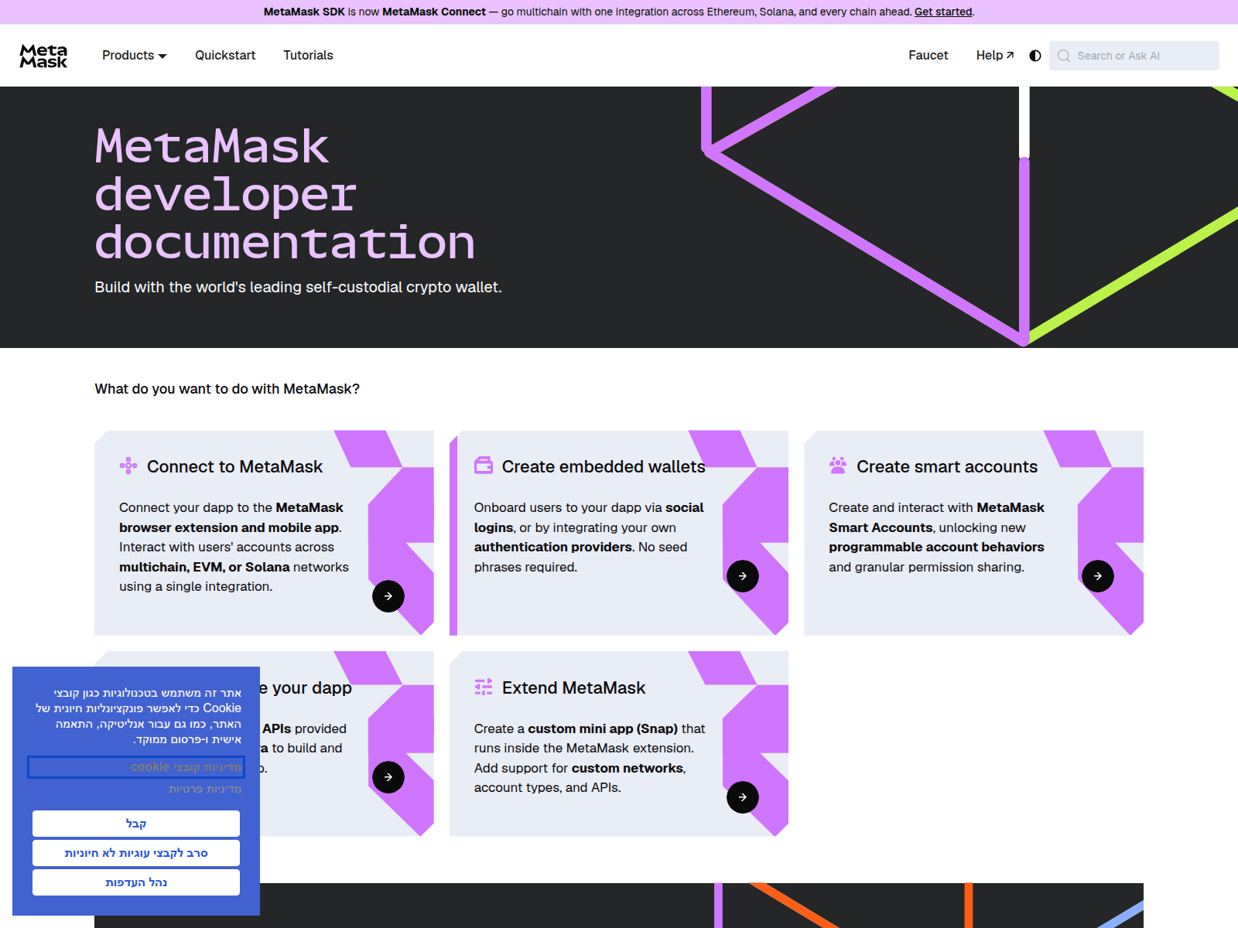Toggle dark/light mode with the contrast icon
This screenshot has height=928, width=1238.
click(1035, 56)
